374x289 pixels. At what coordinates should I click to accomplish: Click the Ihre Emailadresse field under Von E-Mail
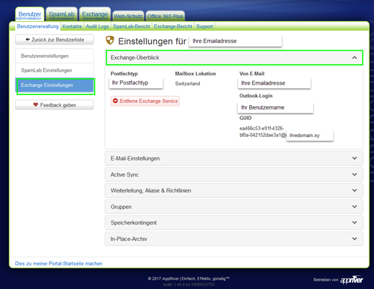274,83
